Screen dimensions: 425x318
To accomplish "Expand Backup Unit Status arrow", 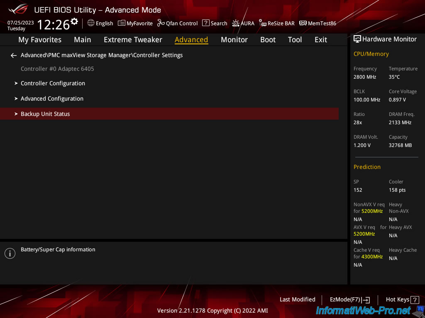I will coord(16,114).
